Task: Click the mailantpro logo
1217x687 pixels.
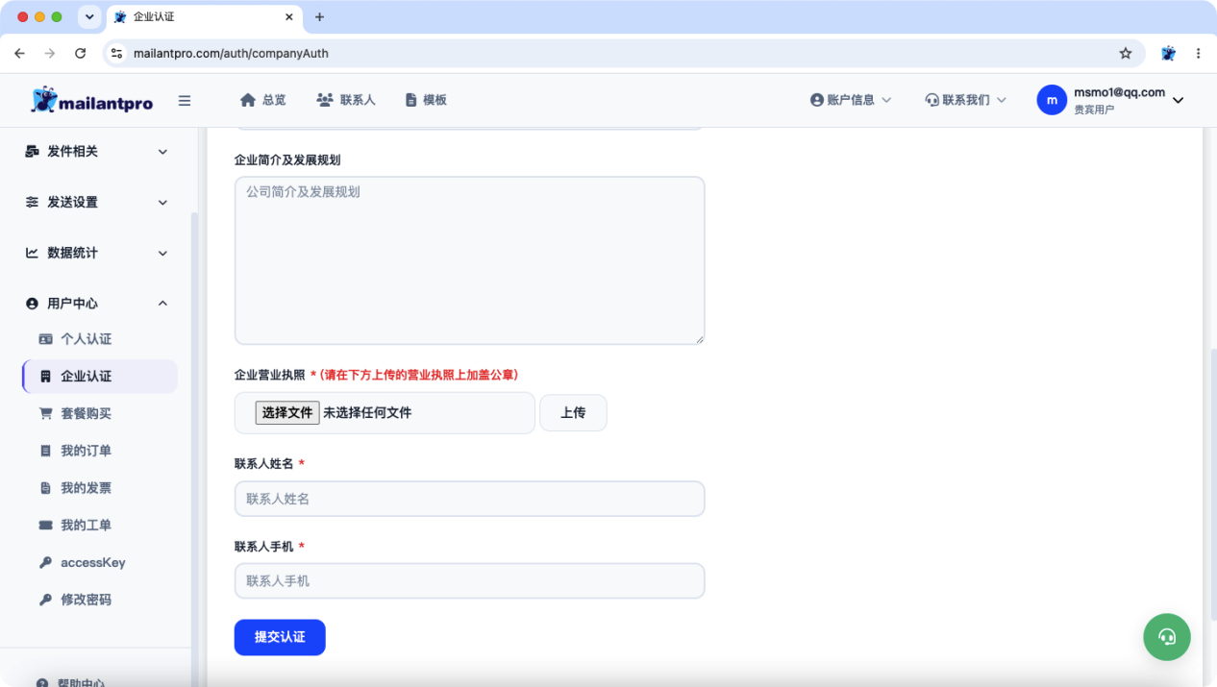Action: click(92, 100)
